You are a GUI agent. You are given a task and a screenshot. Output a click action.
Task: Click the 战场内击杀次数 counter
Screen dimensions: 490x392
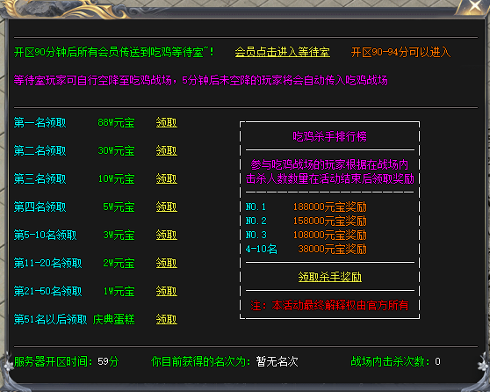pos(396,362)
